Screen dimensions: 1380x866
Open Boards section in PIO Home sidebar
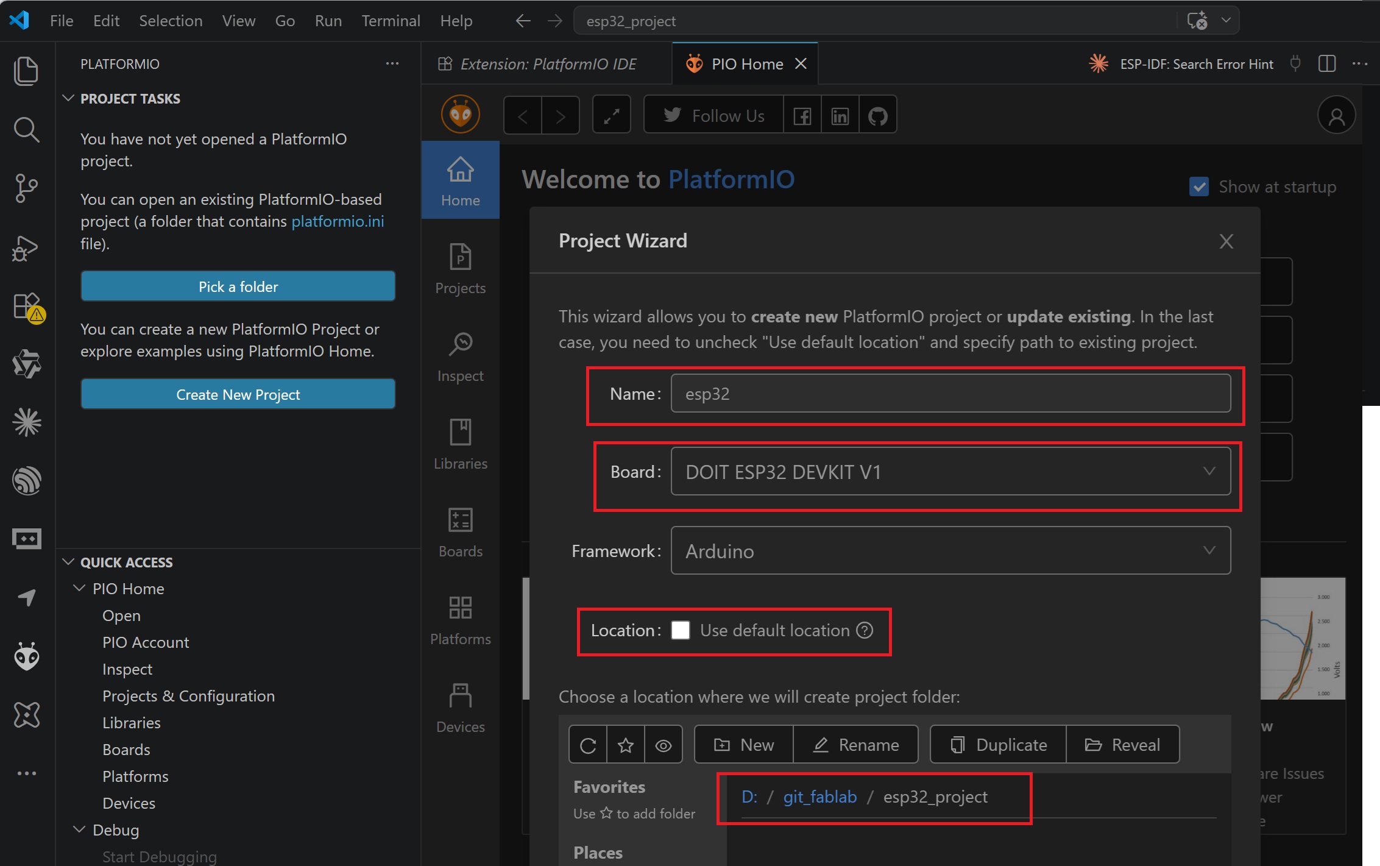461,532
